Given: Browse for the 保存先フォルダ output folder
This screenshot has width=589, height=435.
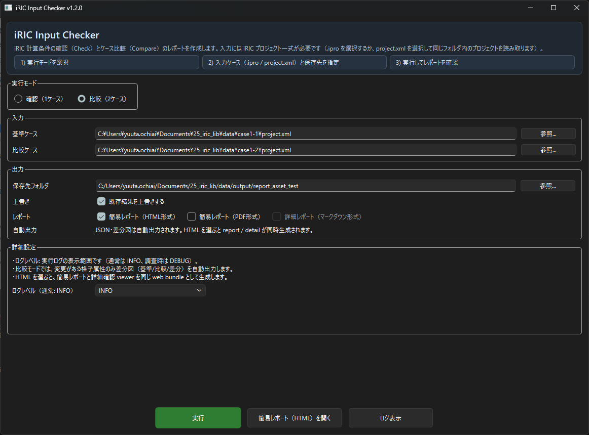Looking at the screenshot, I should pyautogui.click(x=548, y=186).
